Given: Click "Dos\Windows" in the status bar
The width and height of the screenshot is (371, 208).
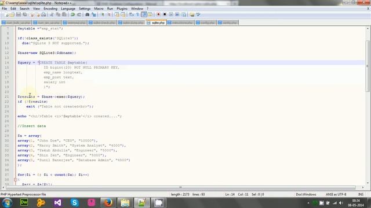Looking at the screenshot, I should [x=306, y=195].
